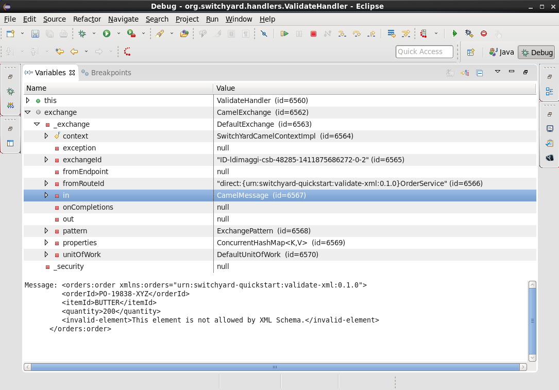This screenshot has height=390, width=559.
Task: Launch Debug with the green bug icon
Action: pos(82,33)
